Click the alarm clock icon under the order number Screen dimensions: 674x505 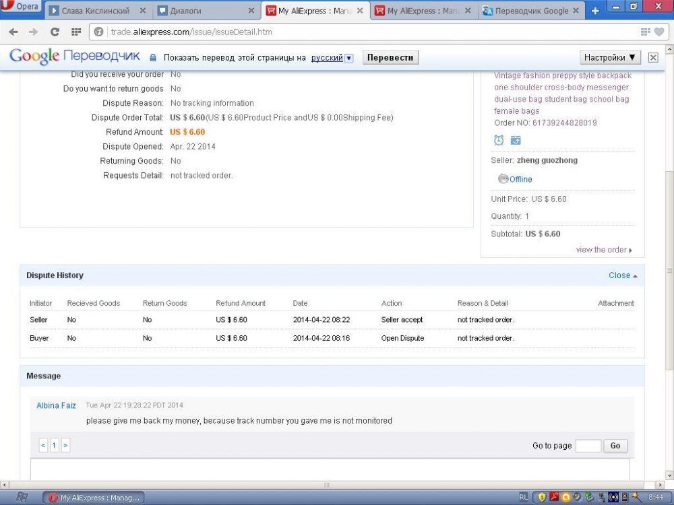pyautogui.click(x=499, y=140)
